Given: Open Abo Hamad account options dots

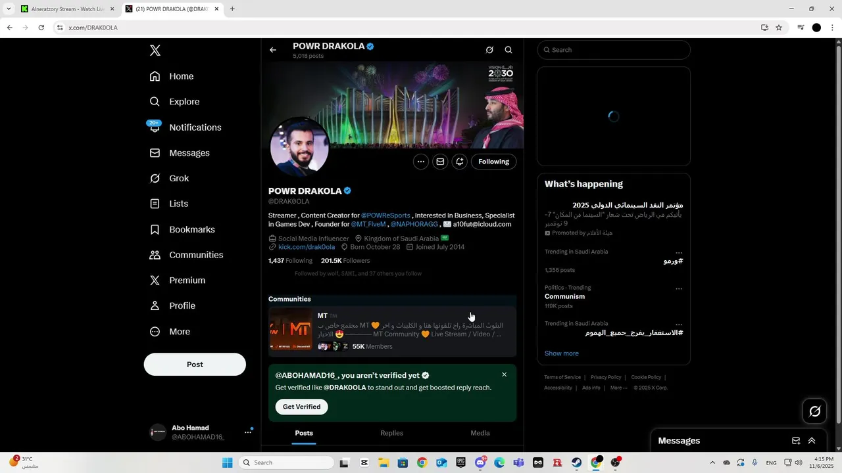Looking at the screenshot, I should point(248,432).
